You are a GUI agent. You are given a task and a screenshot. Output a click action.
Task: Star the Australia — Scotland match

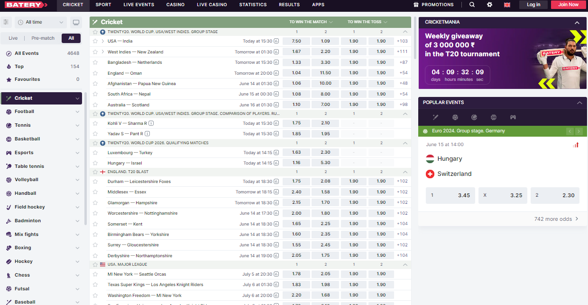tap(95, 105)
